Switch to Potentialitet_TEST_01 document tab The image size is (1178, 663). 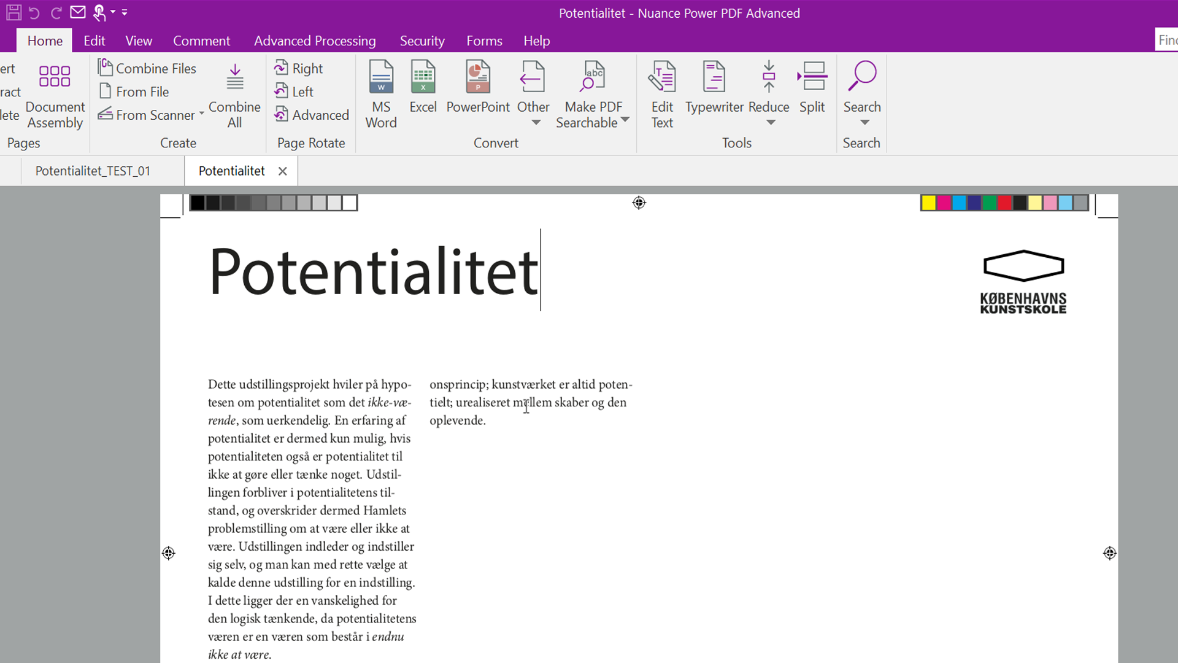tap(93, 171)
